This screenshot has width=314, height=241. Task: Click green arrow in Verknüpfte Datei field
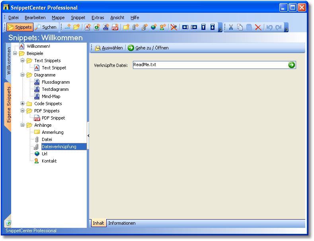(x=292, y=65)
